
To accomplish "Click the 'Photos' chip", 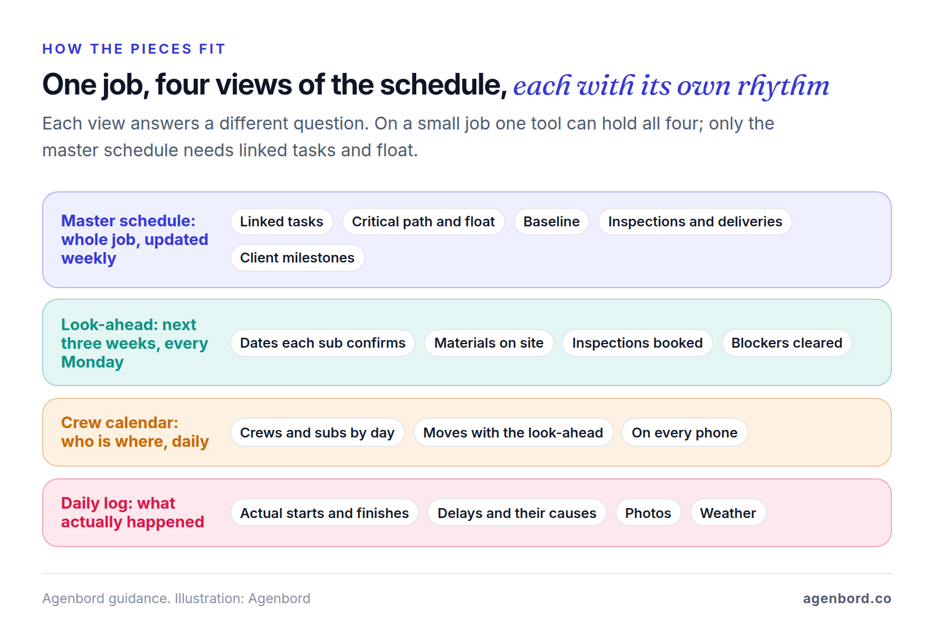I will click(x=648, y=513).
